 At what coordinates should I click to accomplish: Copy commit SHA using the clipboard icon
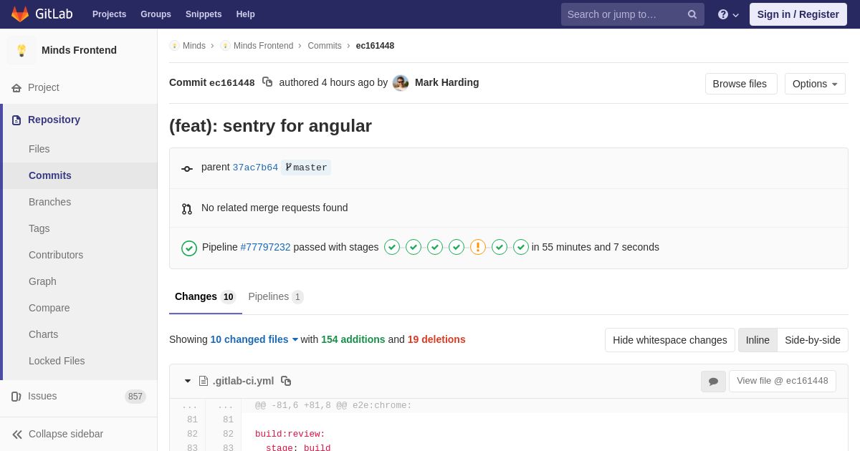(x=267, y=82)
